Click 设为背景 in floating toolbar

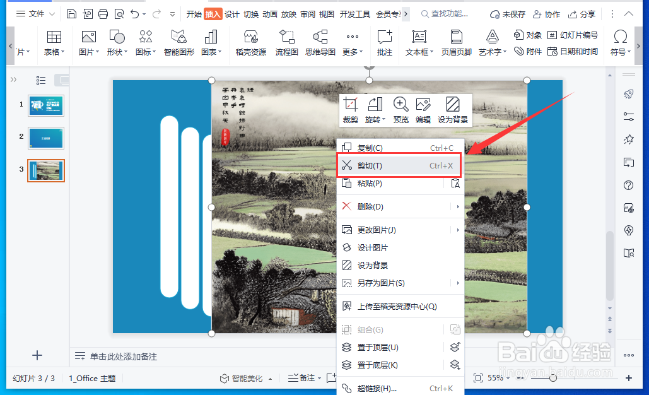click(453, 110)
